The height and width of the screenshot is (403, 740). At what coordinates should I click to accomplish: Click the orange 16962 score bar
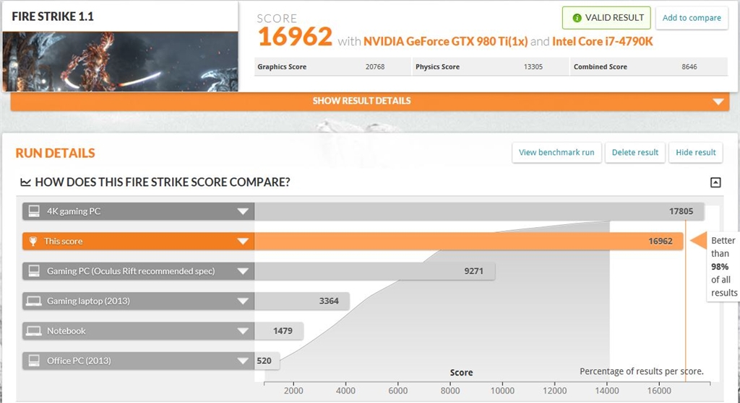click(468, 241)
